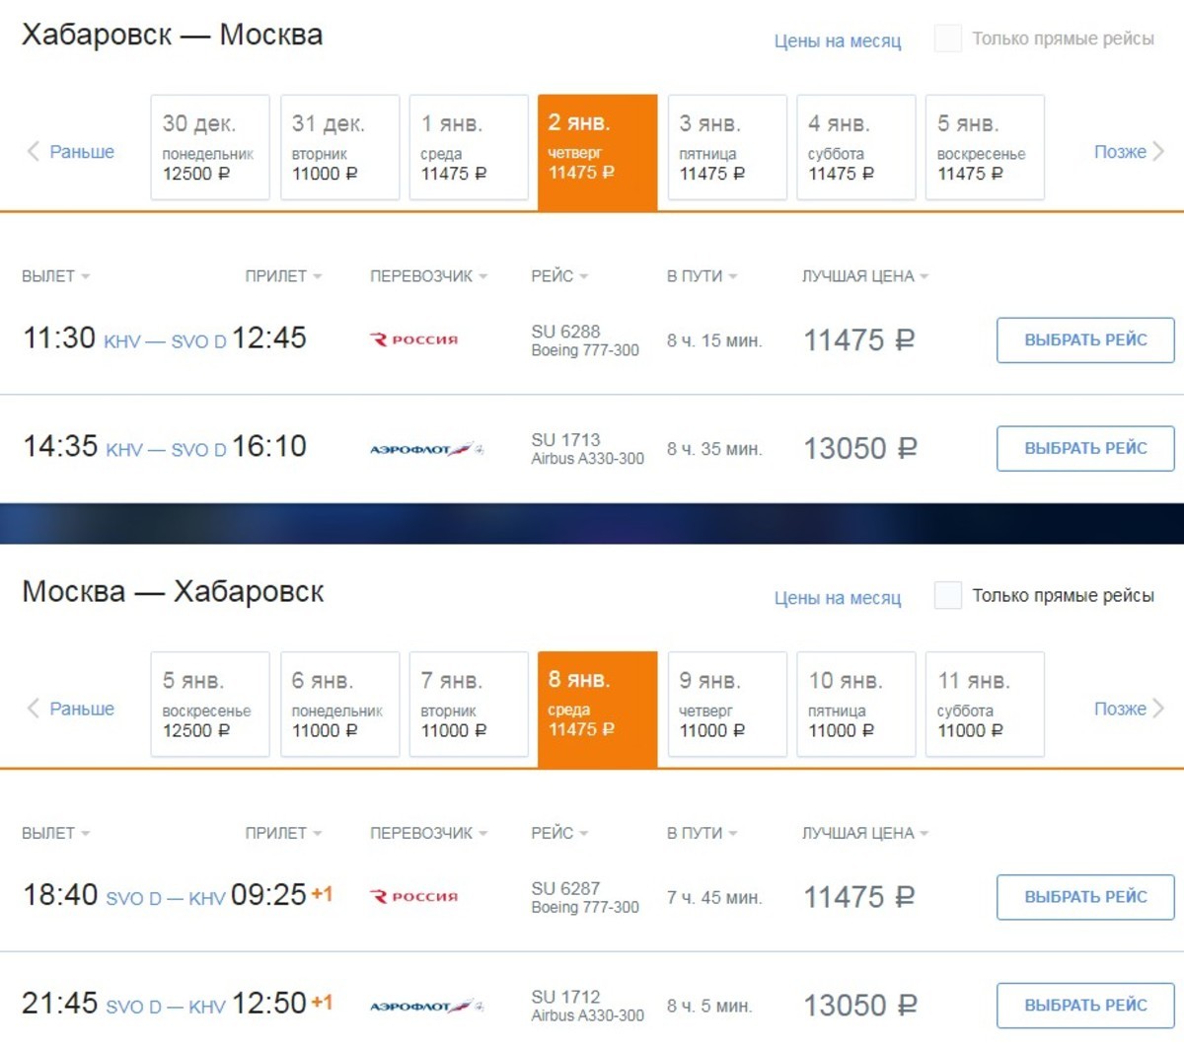
Task: Click the Rossiya airline logo for flight SU 6288
Action: click(x=413, y=339)
